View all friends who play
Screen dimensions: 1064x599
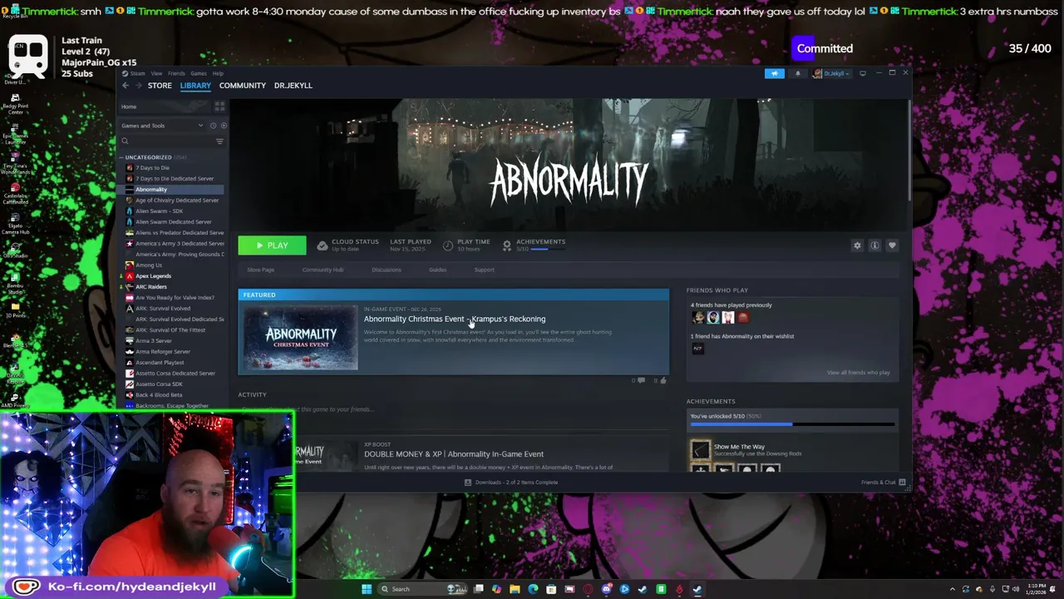[858, 373]
